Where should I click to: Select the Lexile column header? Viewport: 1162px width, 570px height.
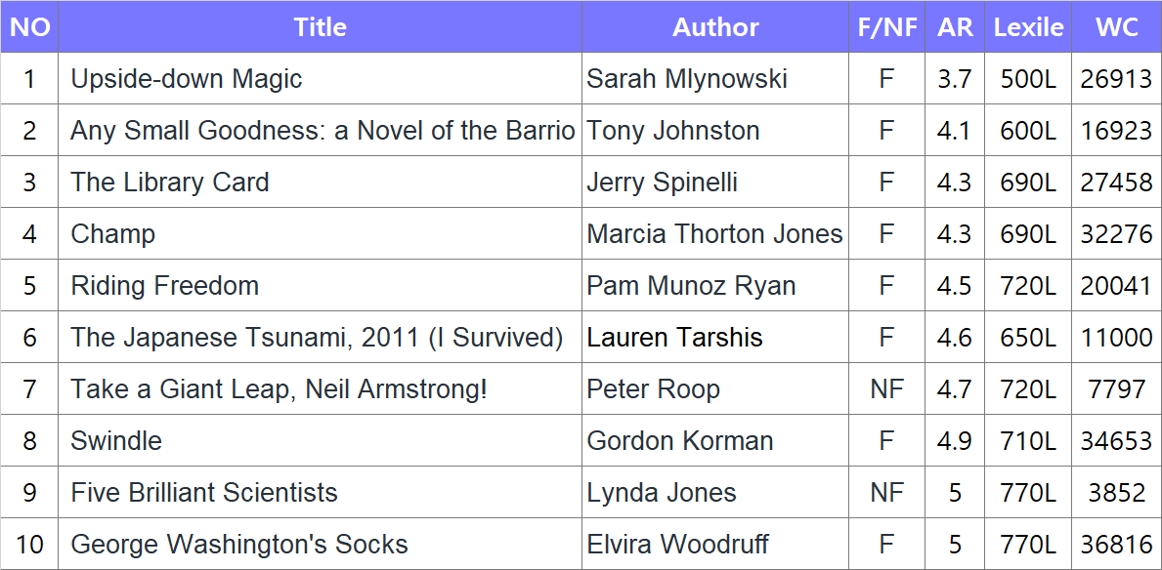(x=1028, y=27)
